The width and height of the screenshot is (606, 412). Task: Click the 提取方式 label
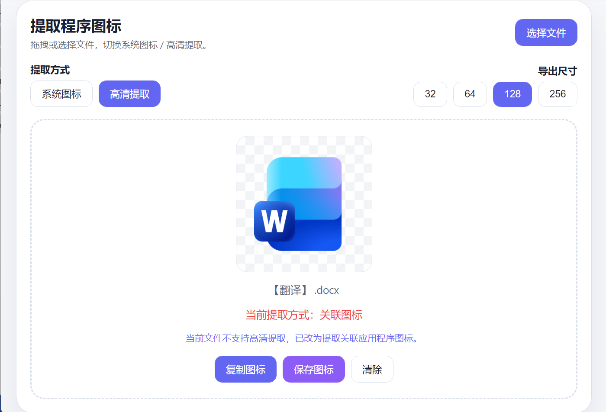[x=50, y=70]
